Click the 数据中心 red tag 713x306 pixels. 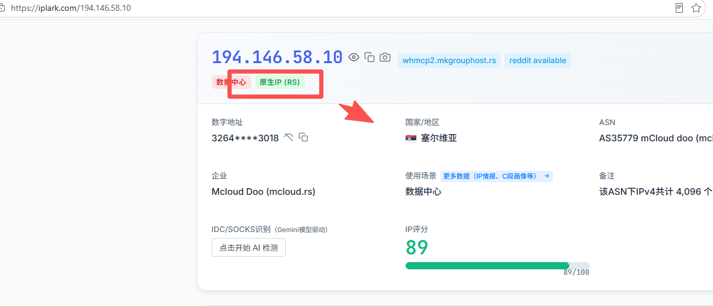pyautogui.click(x=232, y=82)
